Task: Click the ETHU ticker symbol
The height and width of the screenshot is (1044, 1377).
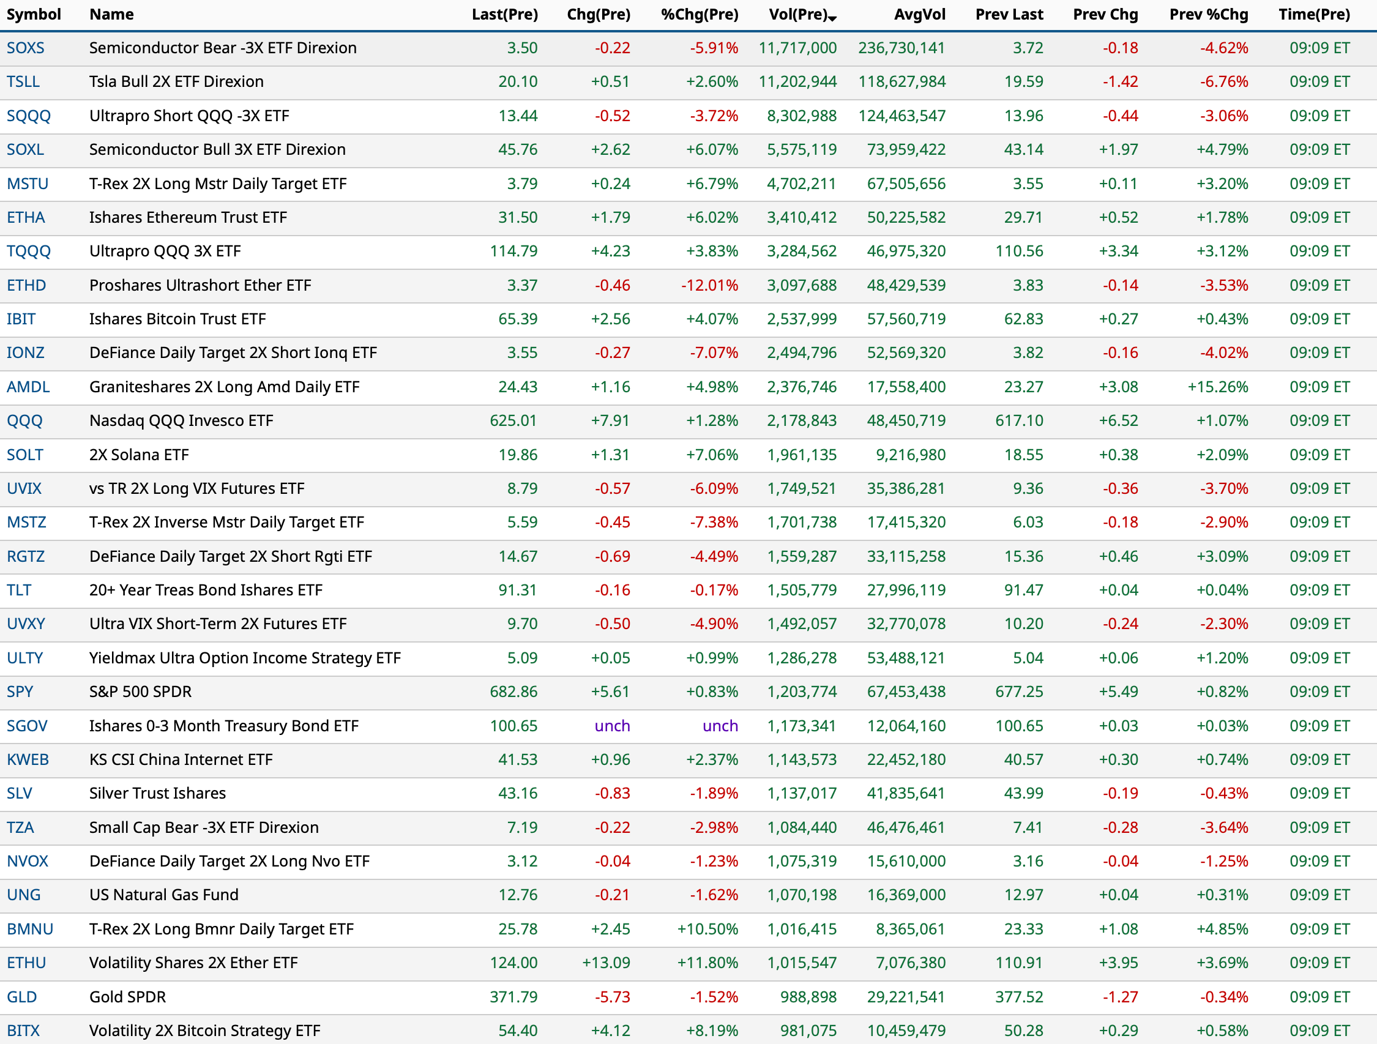Action: coord(26,963)
